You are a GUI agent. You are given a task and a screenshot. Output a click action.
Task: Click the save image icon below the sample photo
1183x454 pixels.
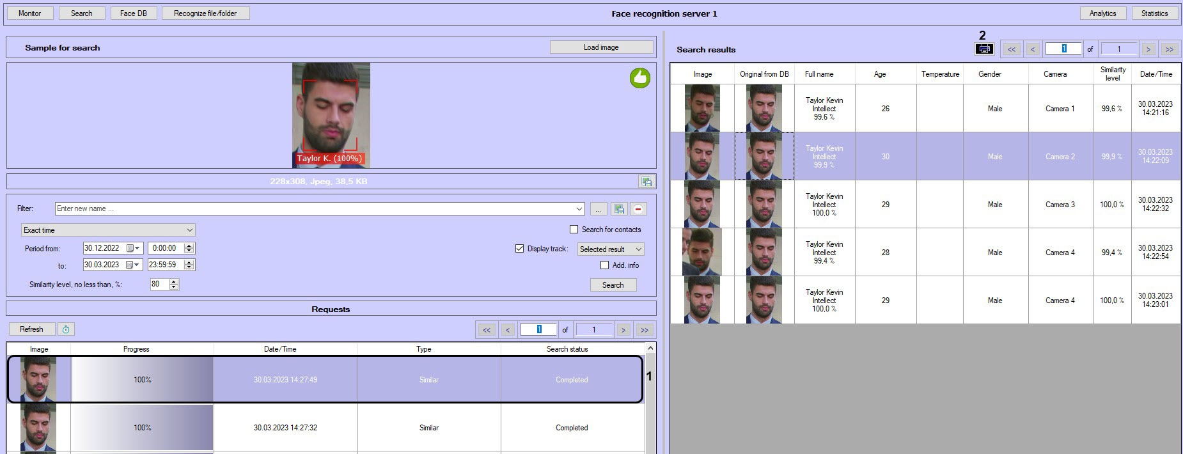646,182
